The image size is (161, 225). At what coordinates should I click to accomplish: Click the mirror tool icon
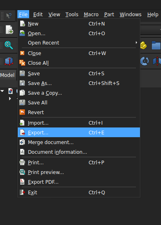(x=157, y=61)
